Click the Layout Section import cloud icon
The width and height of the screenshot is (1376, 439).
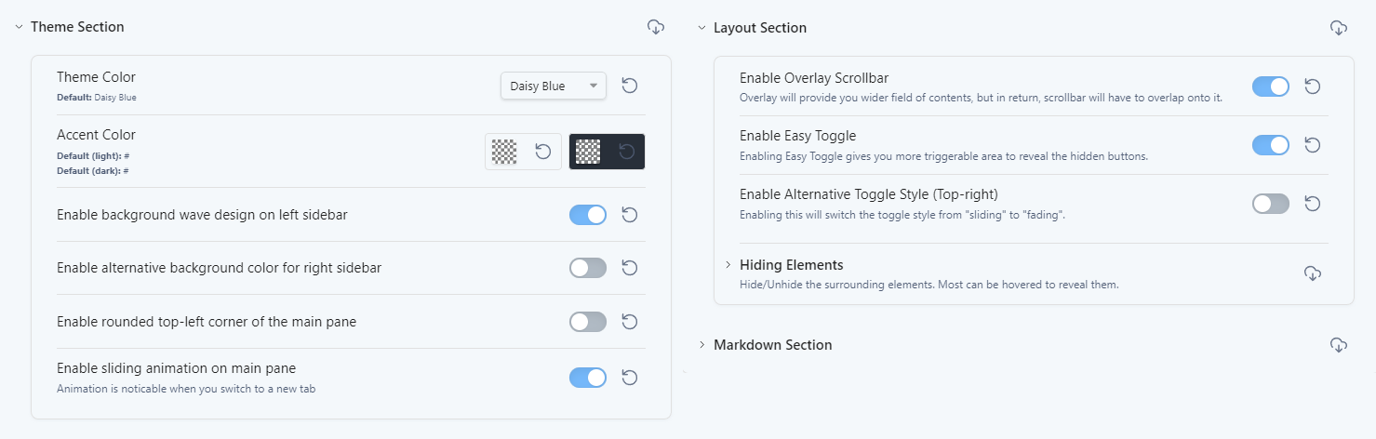[x=1339, y=28]
